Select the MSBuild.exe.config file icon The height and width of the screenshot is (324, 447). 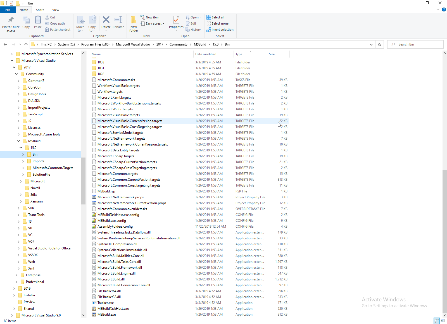point(94,221)
